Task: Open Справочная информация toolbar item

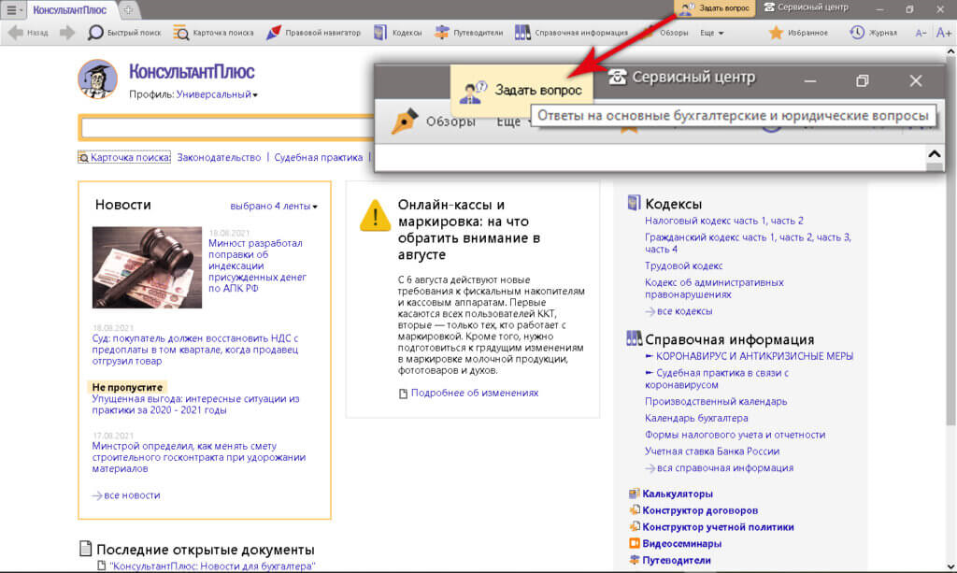Action: pos(571,33)
